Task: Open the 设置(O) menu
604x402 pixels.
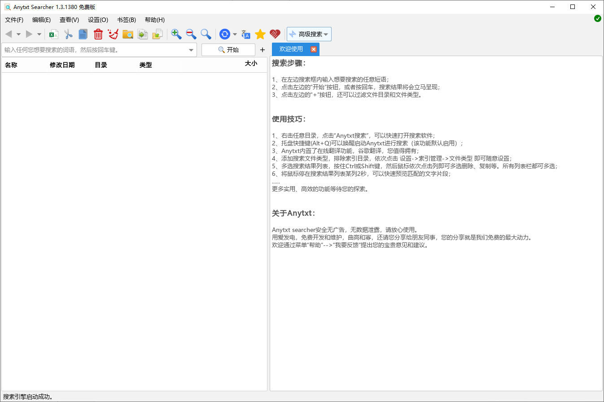Action: [98, 20]
